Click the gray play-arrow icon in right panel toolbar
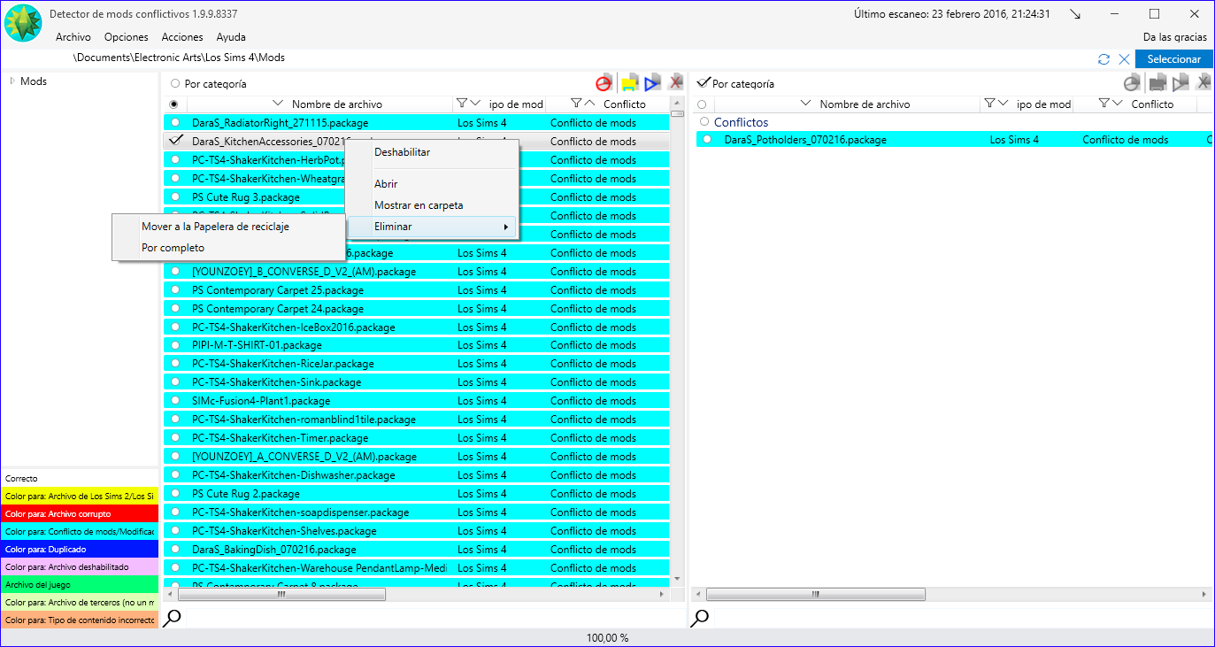The image size is (1215, 647). tap(1180, 83)
